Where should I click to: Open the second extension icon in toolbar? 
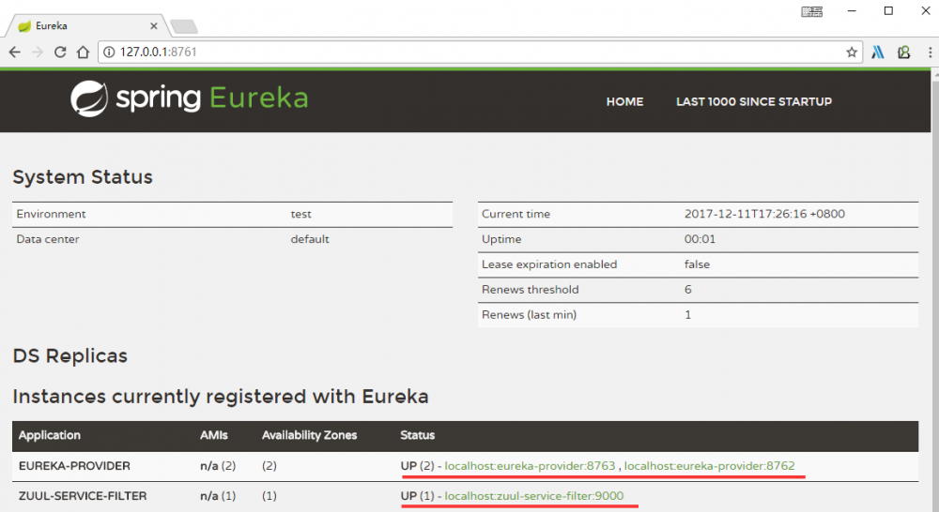(903, 52)
